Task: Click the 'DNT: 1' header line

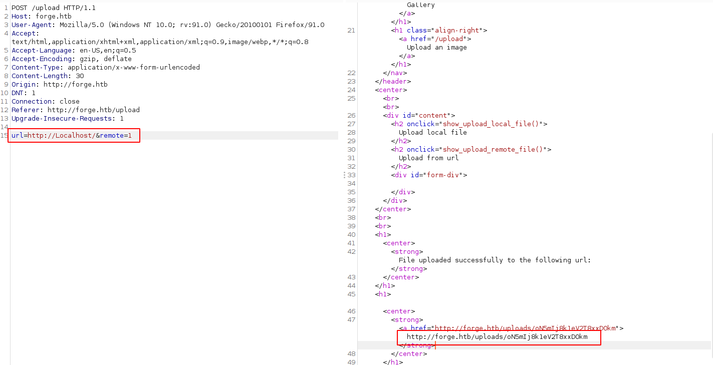Action: (24, 93)
